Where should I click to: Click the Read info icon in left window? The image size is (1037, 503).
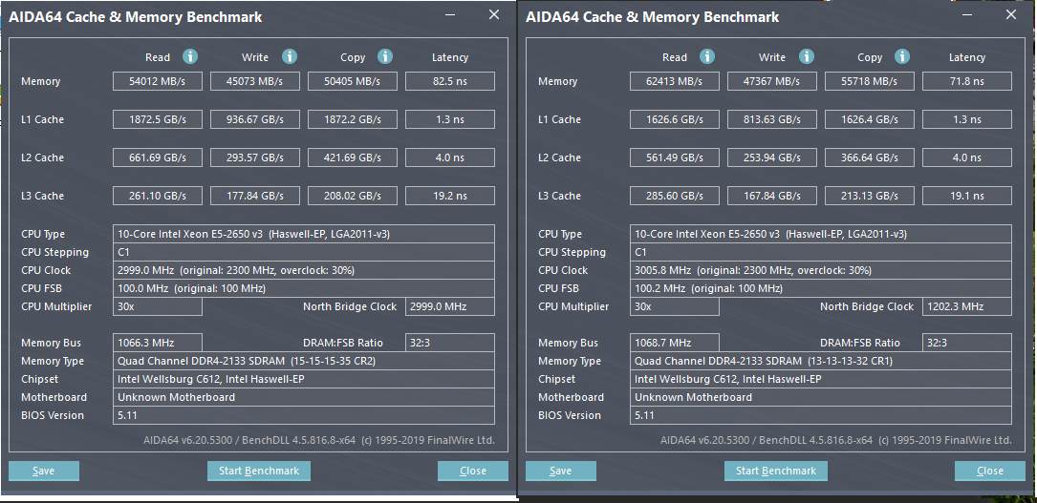point(190,57)
